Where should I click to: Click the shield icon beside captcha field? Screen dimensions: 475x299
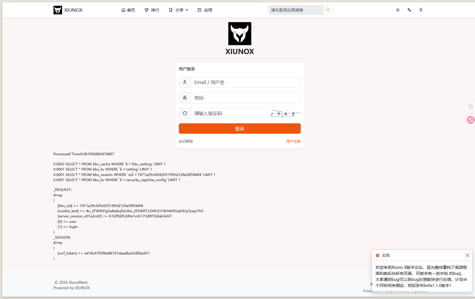point(185,113)
